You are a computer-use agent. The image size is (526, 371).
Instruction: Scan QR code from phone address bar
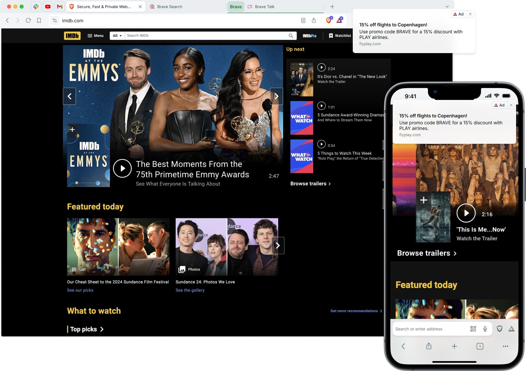point(473,329)
